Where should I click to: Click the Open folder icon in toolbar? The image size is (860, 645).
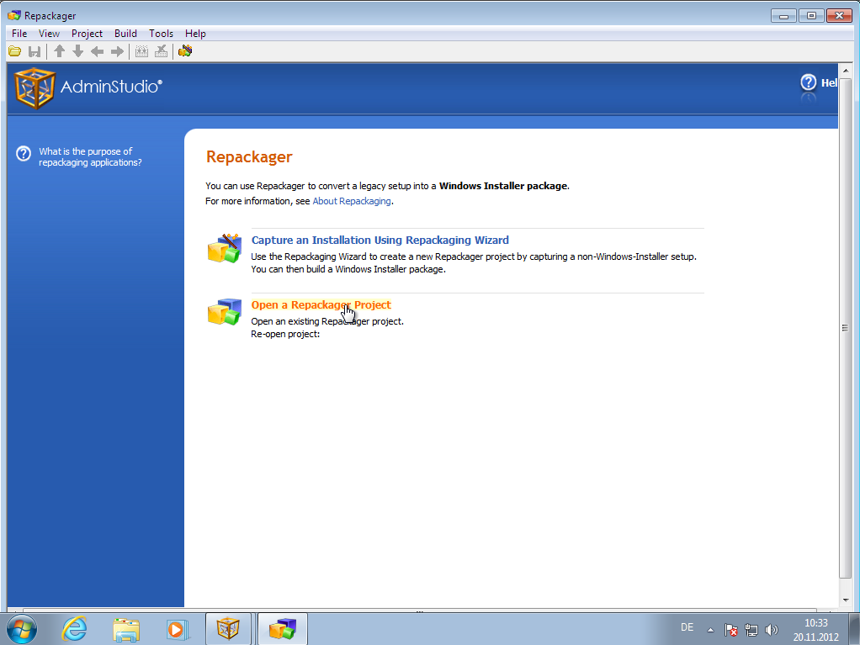[15, 51]
